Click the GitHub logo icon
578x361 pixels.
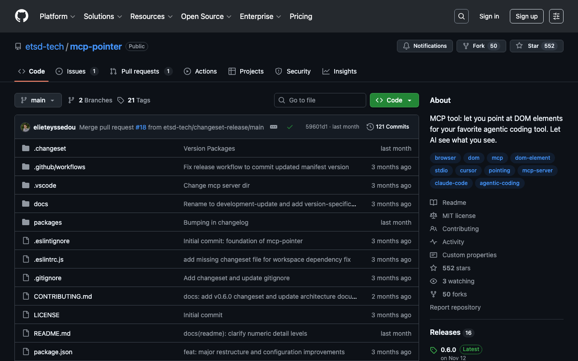22,16
